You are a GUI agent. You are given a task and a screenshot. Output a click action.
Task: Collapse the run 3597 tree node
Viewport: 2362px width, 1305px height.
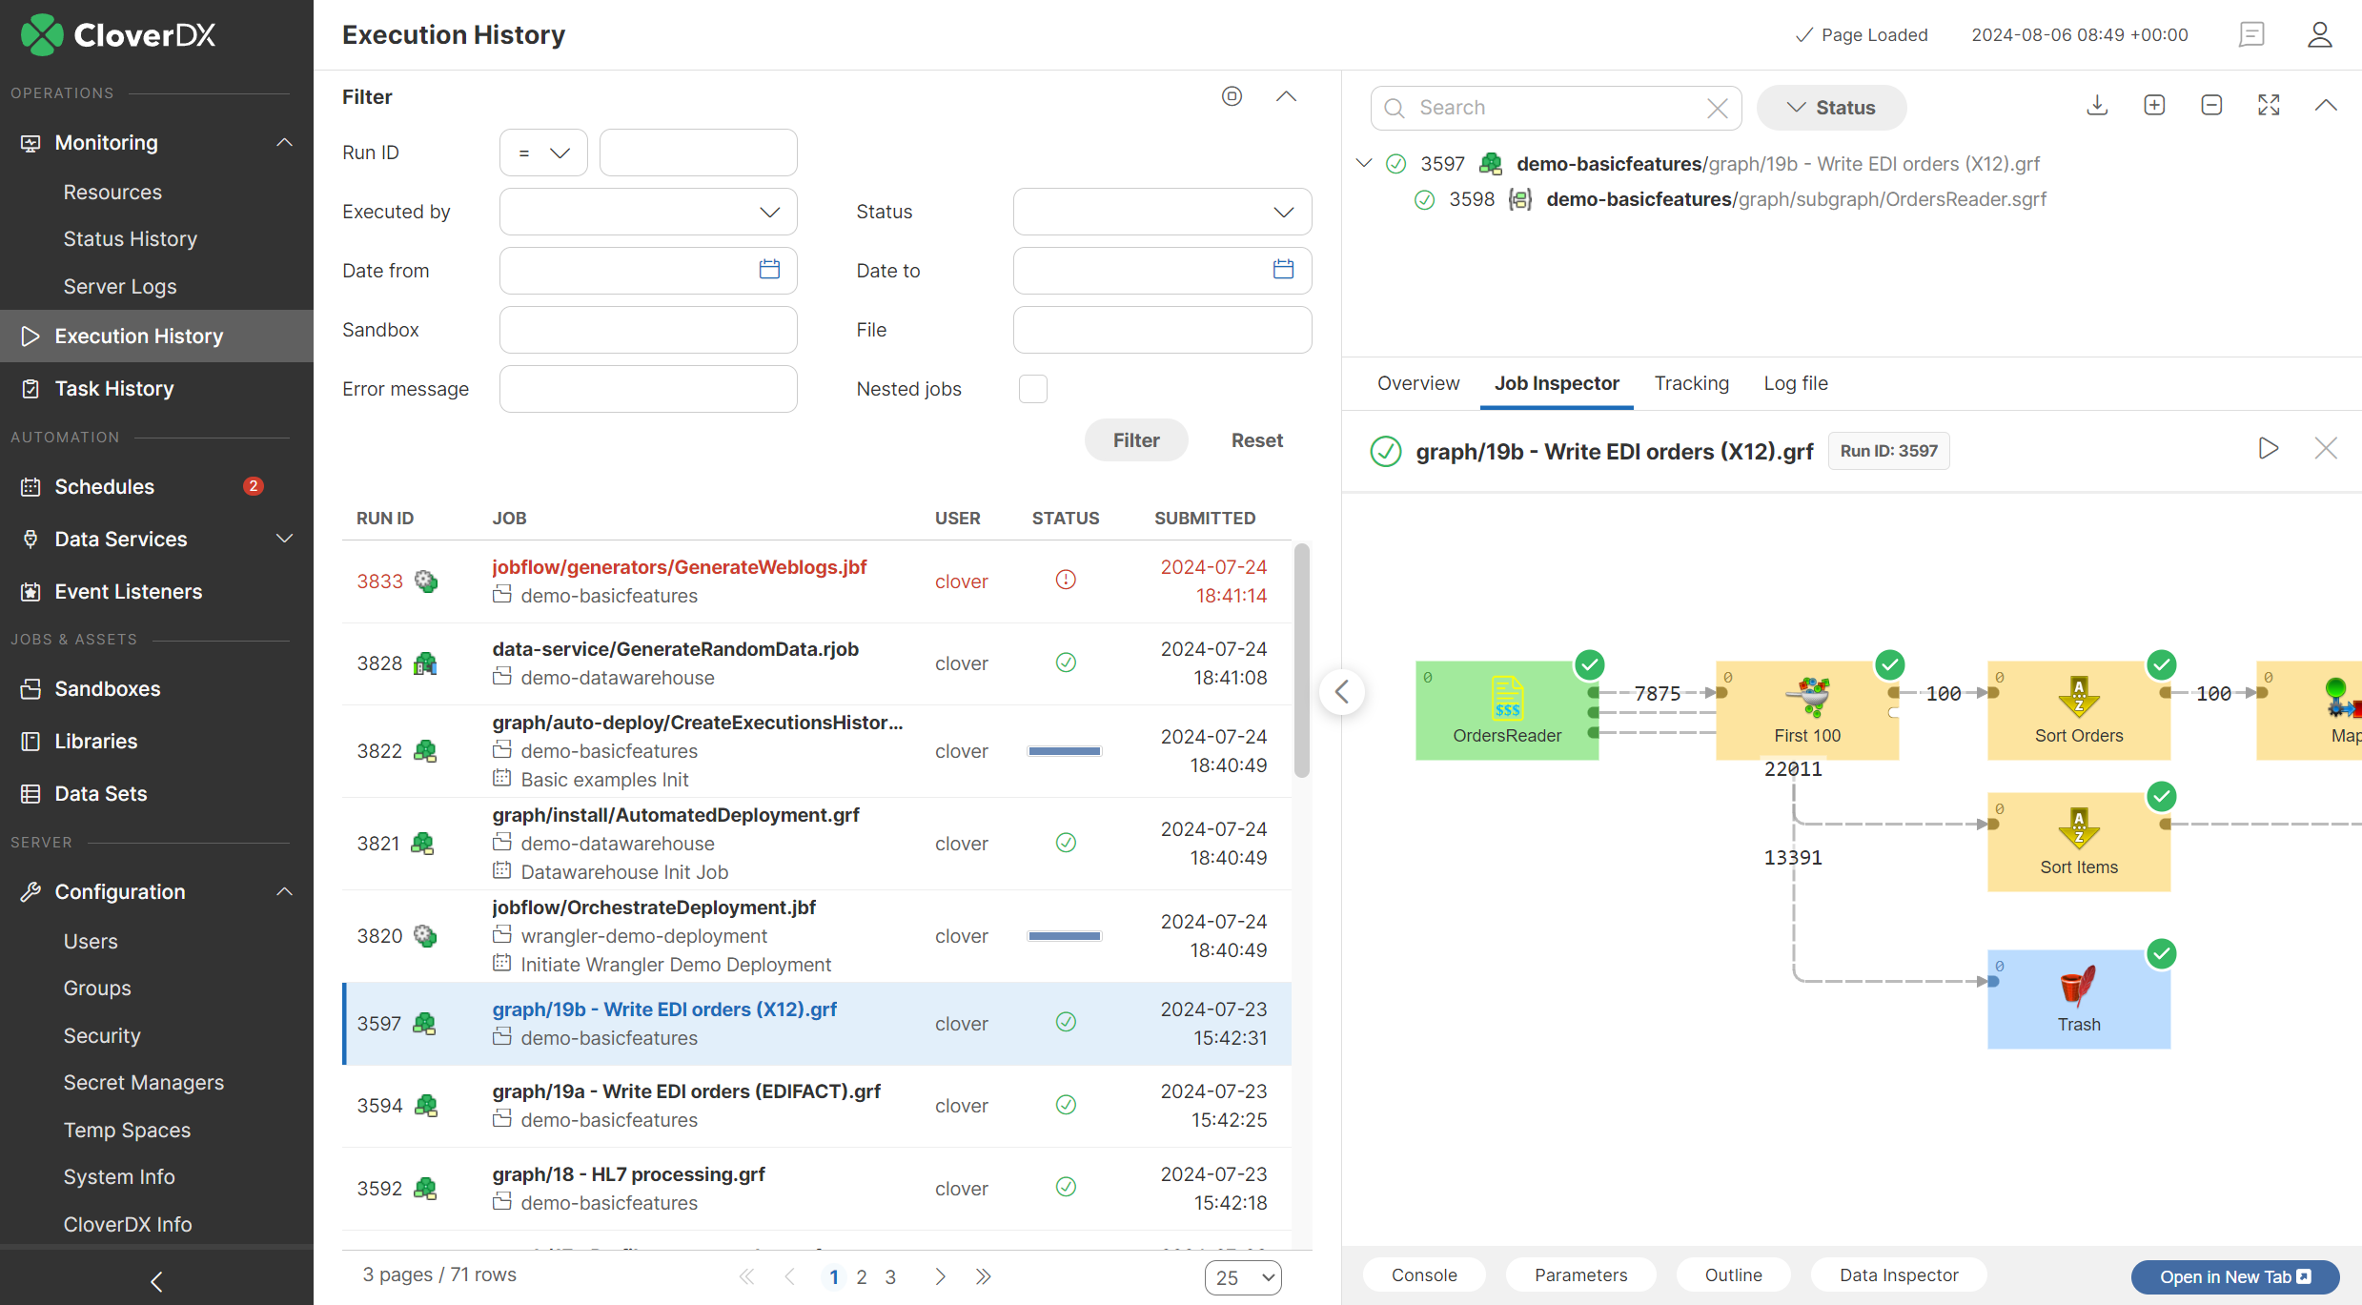[1364, 163]
